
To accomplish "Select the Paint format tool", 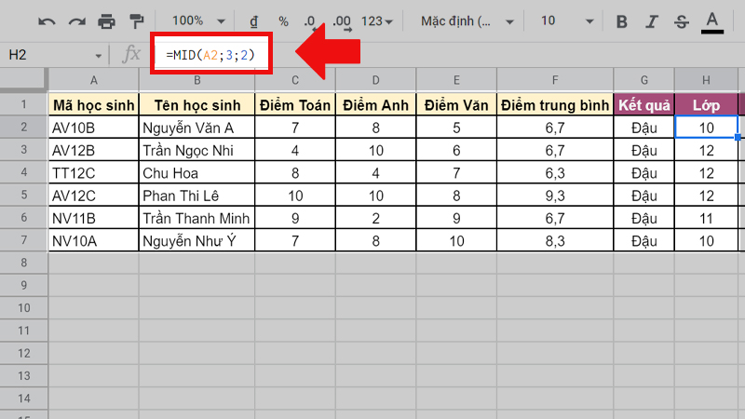I will (136, 20).
